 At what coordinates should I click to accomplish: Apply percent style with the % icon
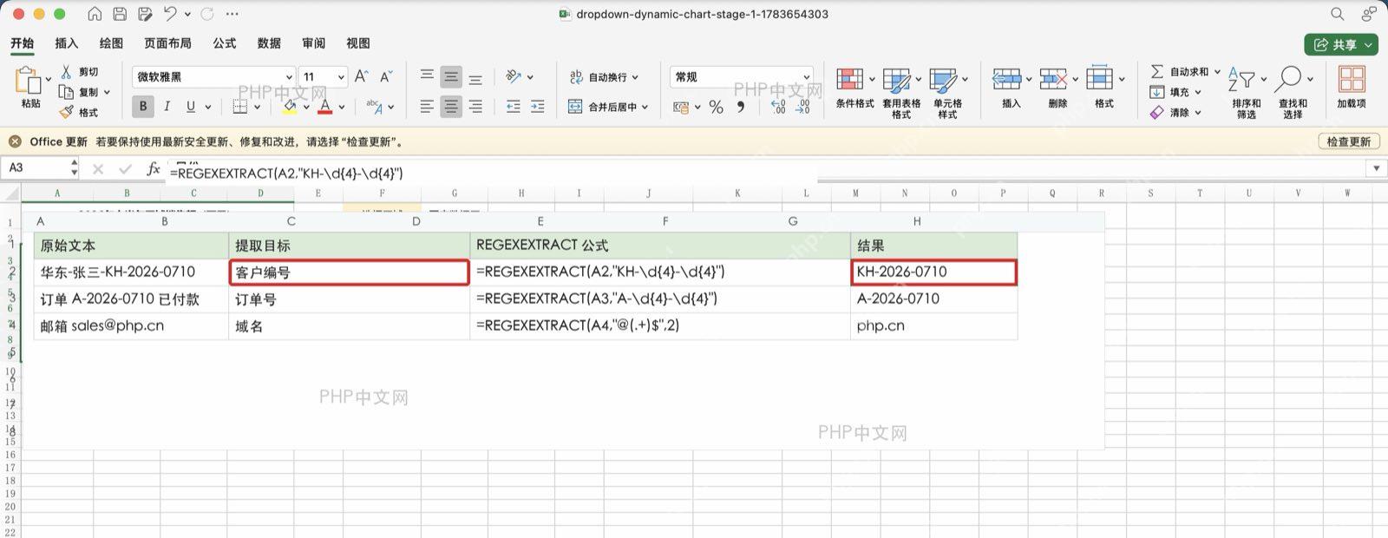716,107
